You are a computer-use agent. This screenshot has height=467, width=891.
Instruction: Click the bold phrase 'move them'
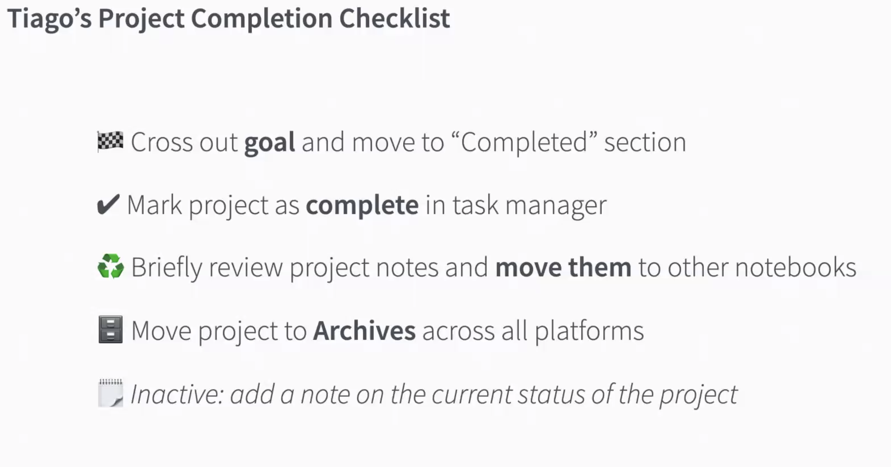563,267
